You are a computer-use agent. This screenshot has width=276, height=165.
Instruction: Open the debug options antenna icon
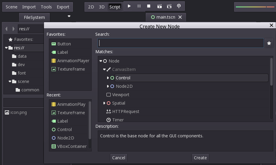coord(179,6)
